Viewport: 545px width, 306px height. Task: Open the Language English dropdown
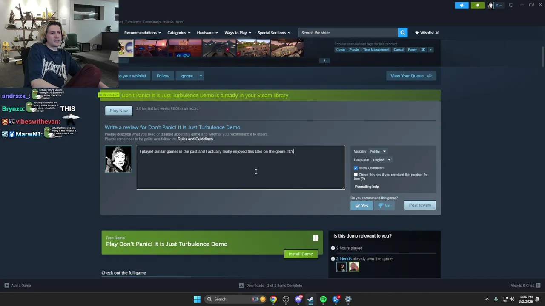pyautogui.click(x=381, y=160)
